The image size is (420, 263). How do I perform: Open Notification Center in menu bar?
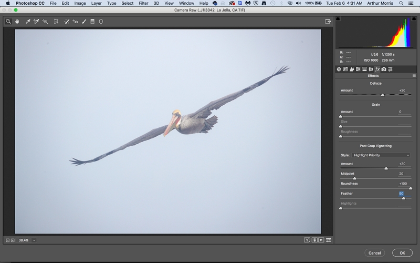tap(410, 3)
